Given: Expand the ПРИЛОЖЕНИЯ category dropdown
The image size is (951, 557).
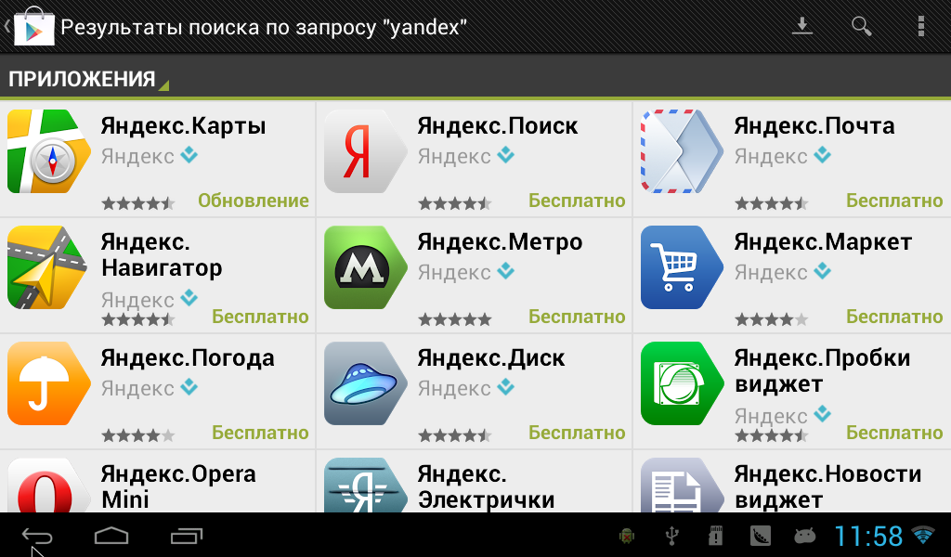Looking at the screenshot, I should (x=88, y=80).
